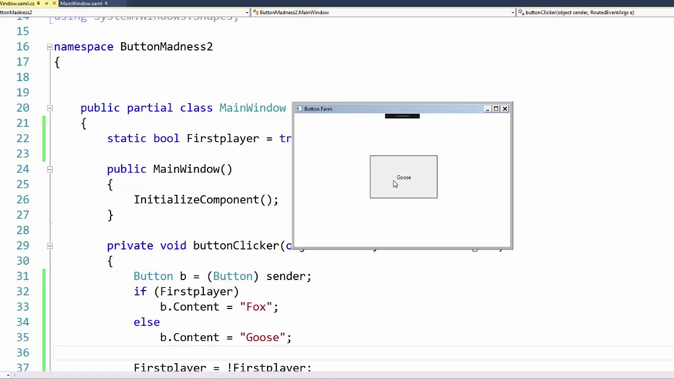Click 'private void buttonClicker' text
Image resolution: width=674 pixels, height=379 pixels.
pyautogui.click(x=193, y=246)
